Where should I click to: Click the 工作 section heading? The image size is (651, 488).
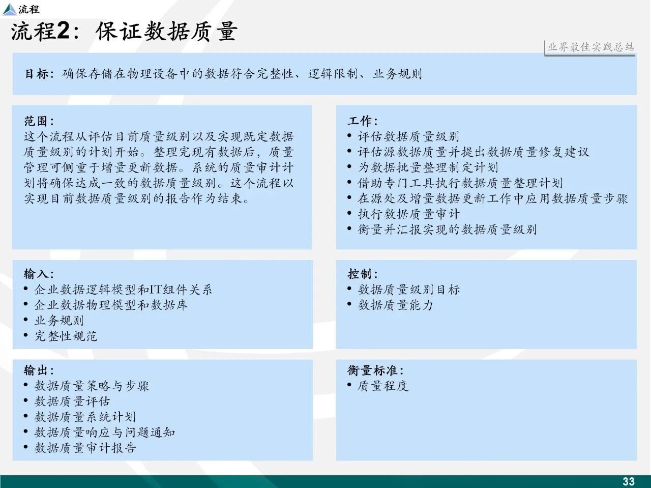click(363, 121)
